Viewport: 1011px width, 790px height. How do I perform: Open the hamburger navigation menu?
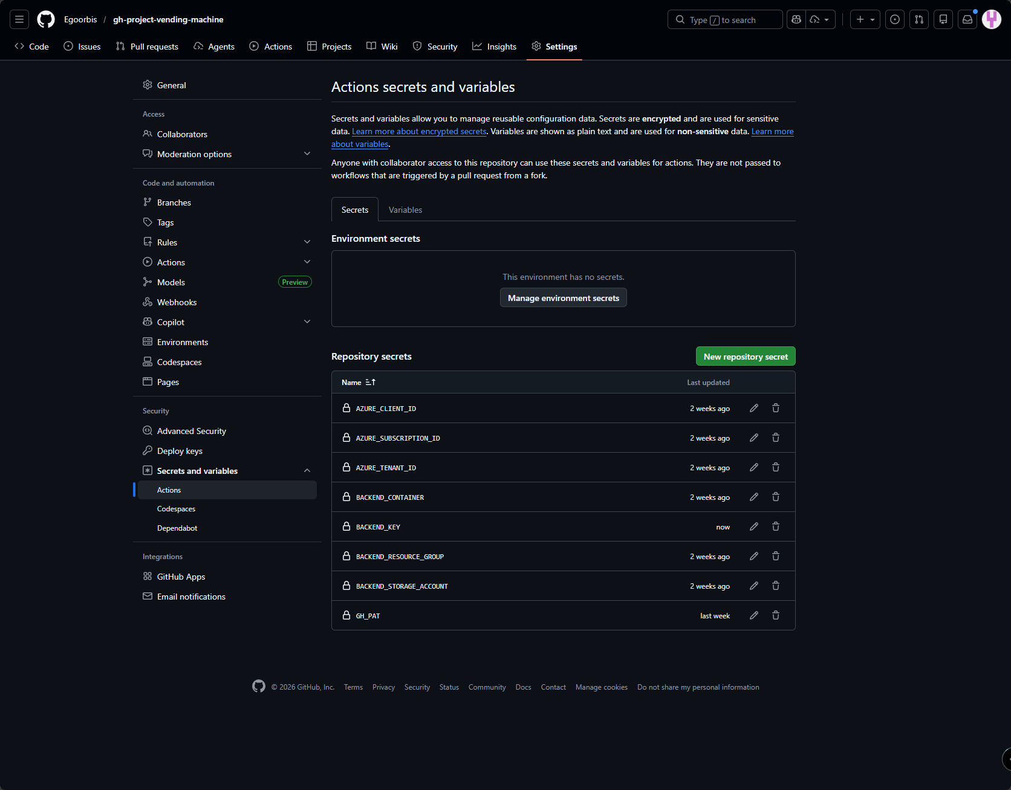[19, 19]
